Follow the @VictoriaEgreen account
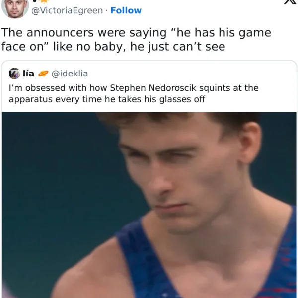Screen dimensions: 298x298 point(126,10)
